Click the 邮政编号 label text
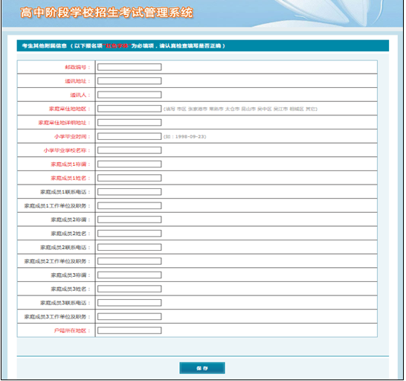The image size is (406, 381). tap(77, 68)
